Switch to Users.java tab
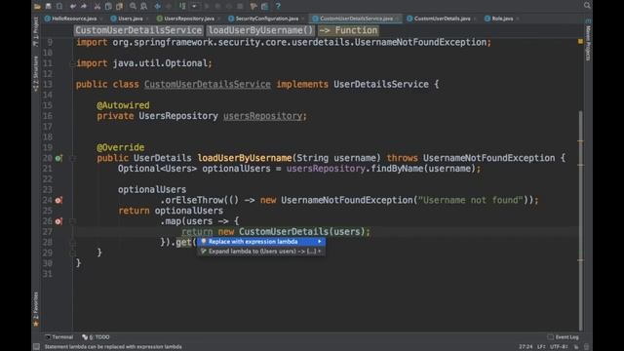Screen dimensions: 624x351 (x=130, y=19)
